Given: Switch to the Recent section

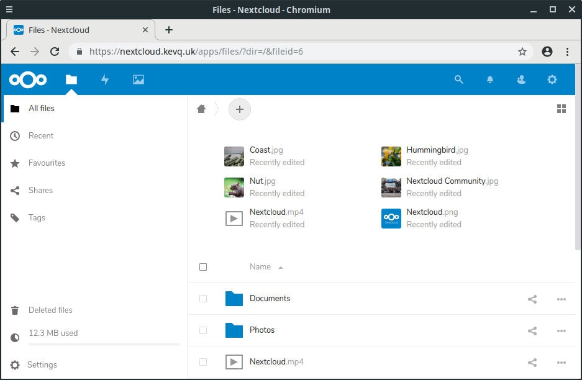Looking at the screenshot, I should (x=42, y=135).
